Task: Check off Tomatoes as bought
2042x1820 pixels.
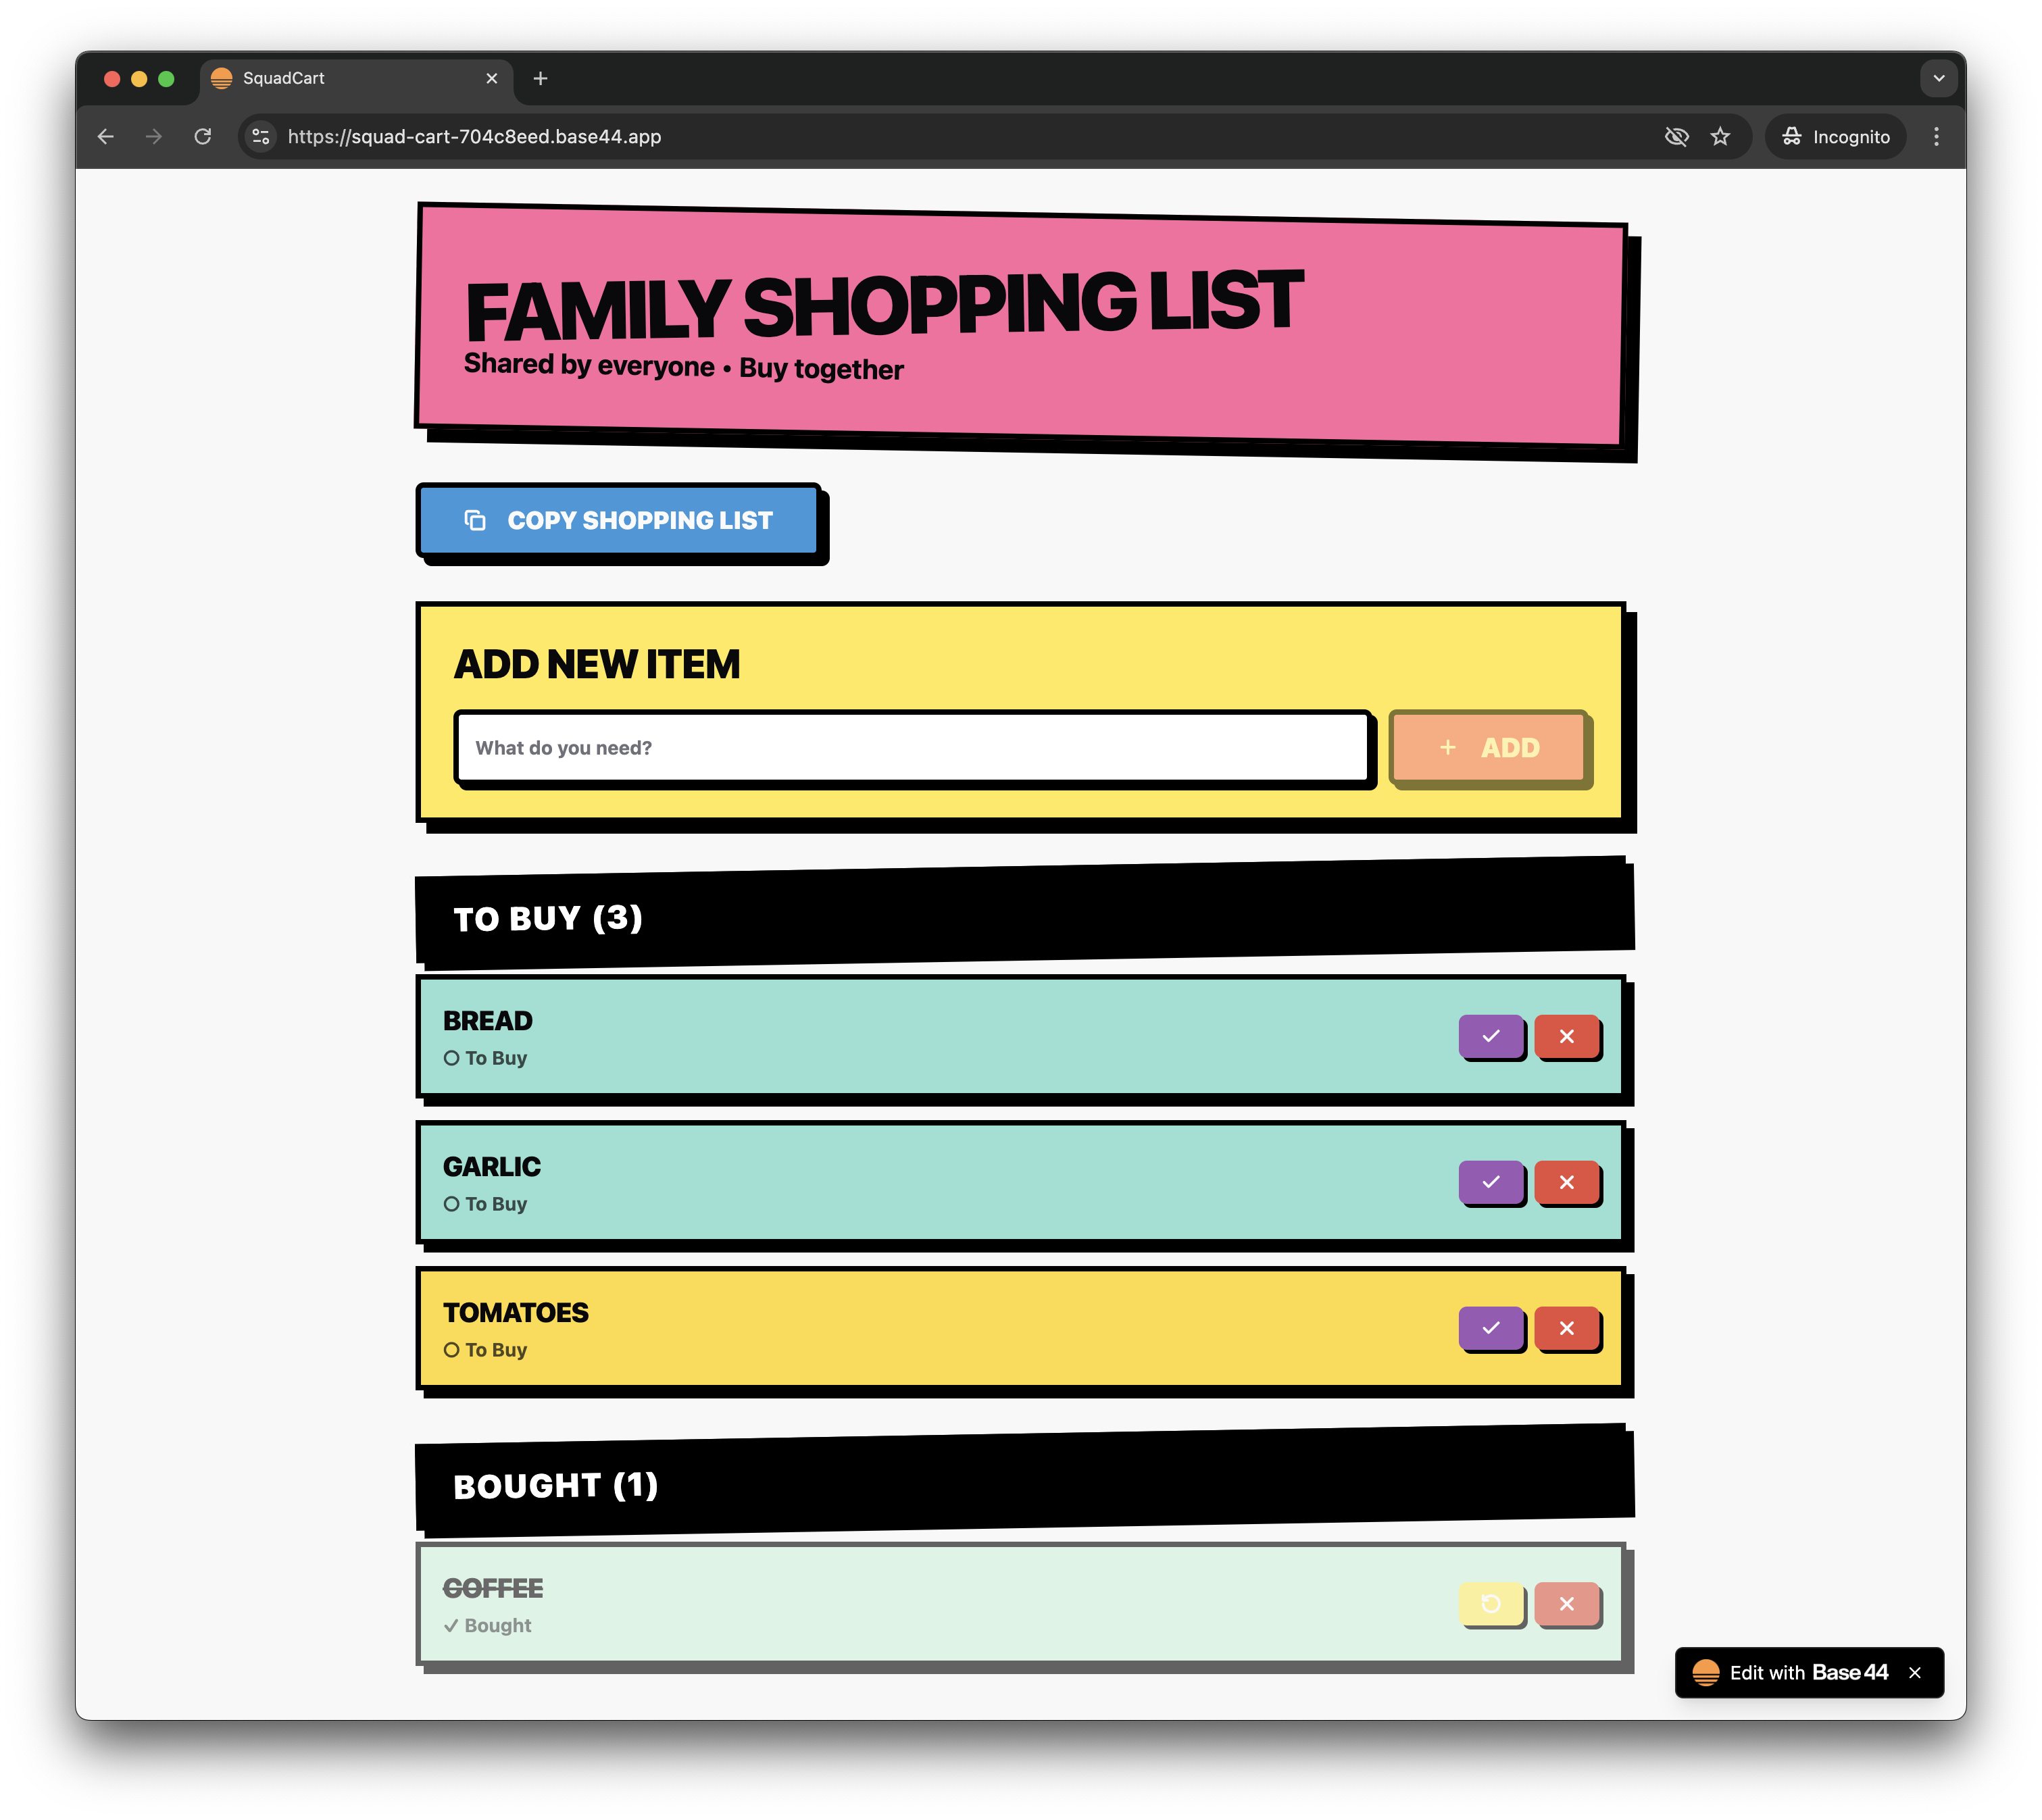Action: (1490, 1328)
